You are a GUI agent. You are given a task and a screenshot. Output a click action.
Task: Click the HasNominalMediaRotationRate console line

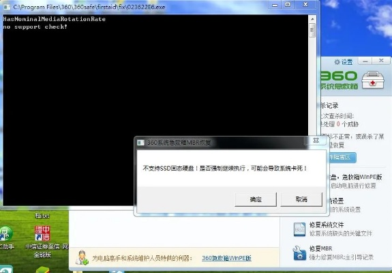(55, 19)
